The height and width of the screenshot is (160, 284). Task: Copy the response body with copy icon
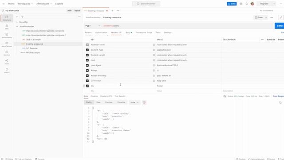280,103
